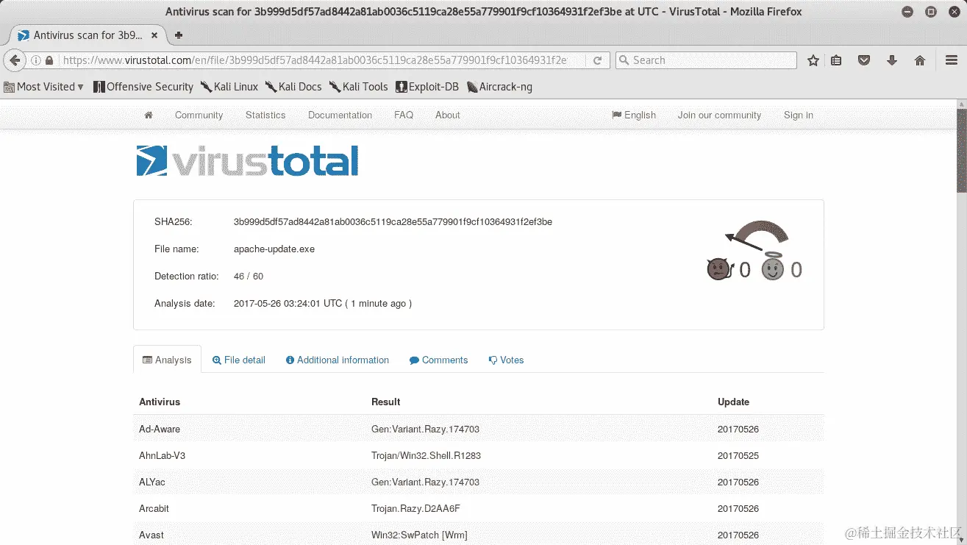The image size is (967, 545).
Task: Open the Exploit-DB bookmark
Action: (x=427, y=87)
